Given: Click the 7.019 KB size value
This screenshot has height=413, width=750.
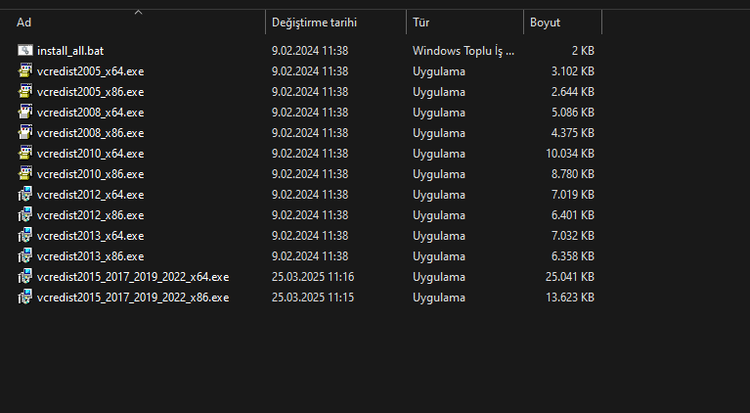Looking at the screenshot, I should (573, 195).
